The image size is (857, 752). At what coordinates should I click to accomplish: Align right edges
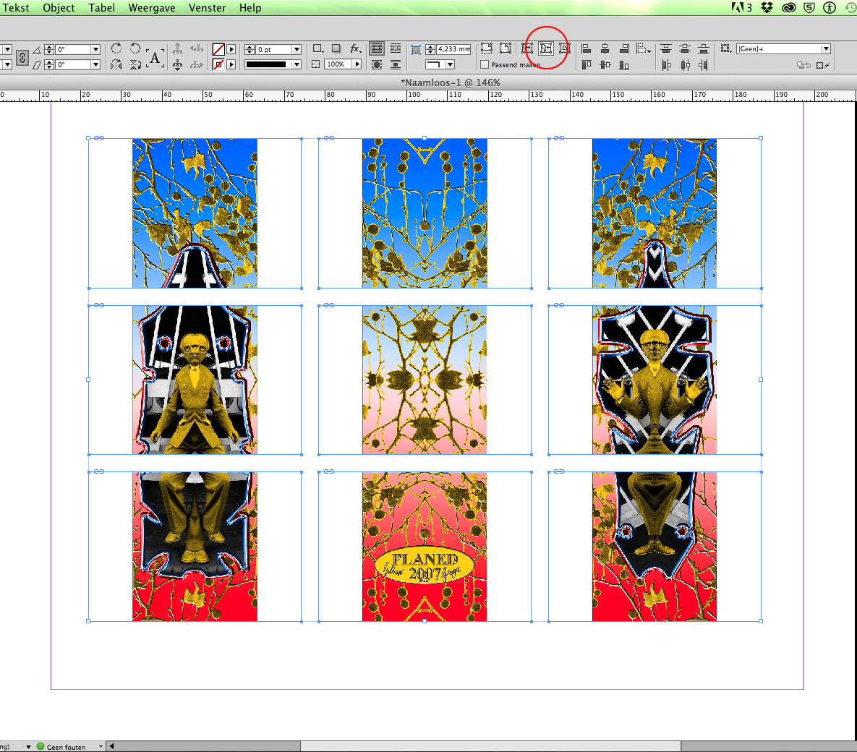click(x=624, y=48)
